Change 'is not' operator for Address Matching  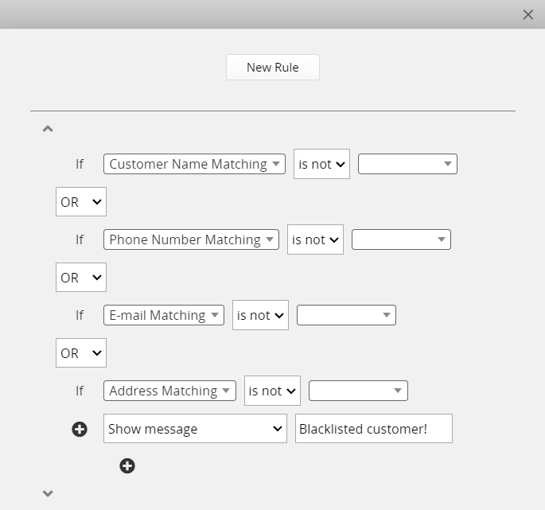click(272, 391)
